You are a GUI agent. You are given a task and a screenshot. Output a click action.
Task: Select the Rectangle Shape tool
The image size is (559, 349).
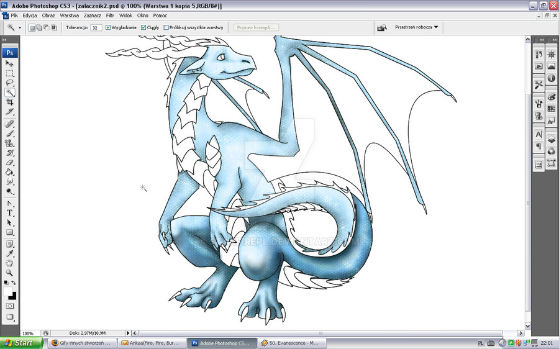coord(9,232)
